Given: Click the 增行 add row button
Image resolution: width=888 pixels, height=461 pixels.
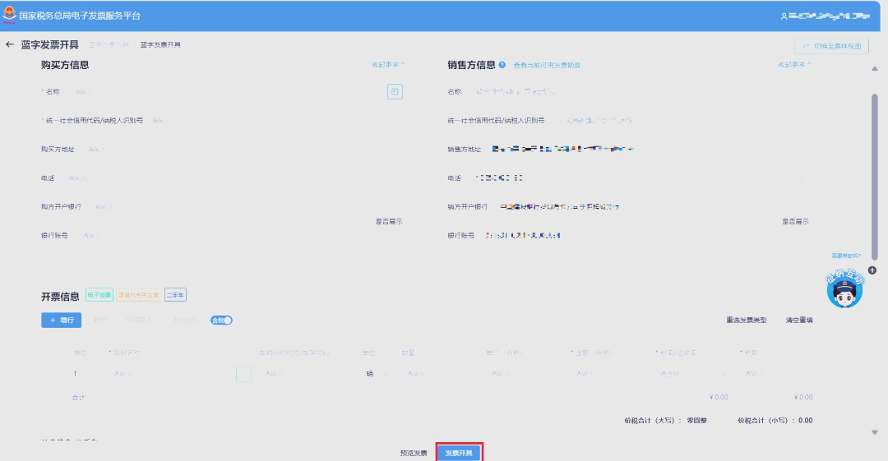Looking at the screenshot, I should point(61,320).
